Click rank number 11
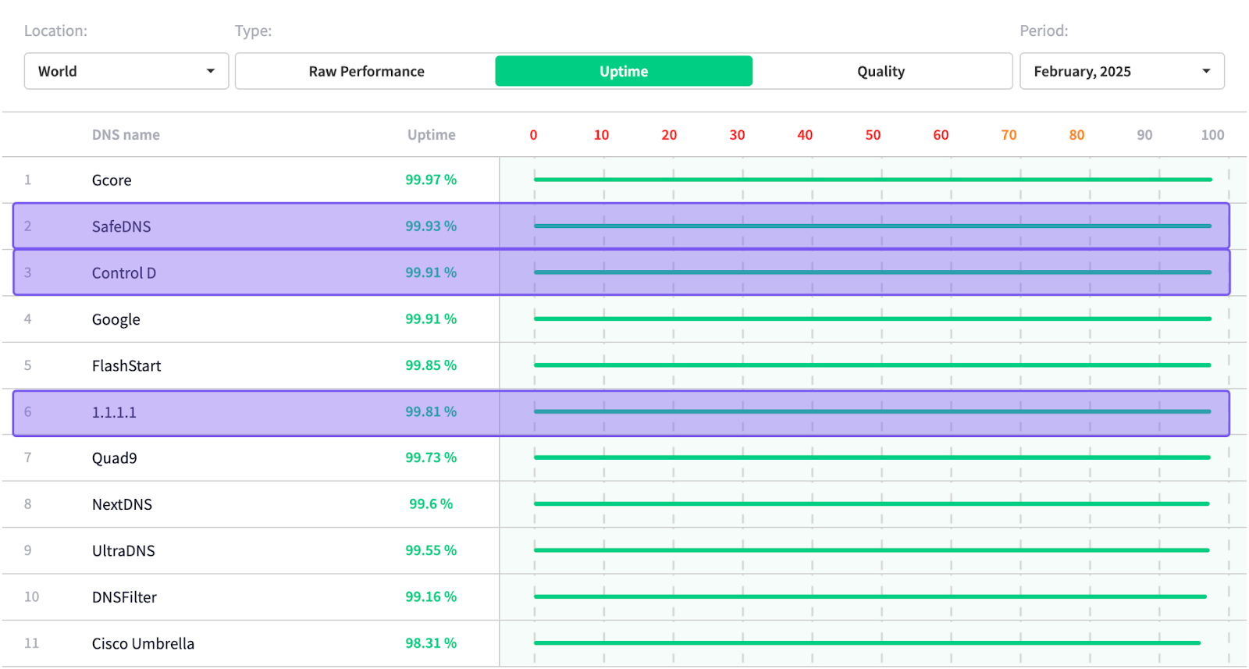This screenshot has width=1249, height=669. (x=31, y=643)
